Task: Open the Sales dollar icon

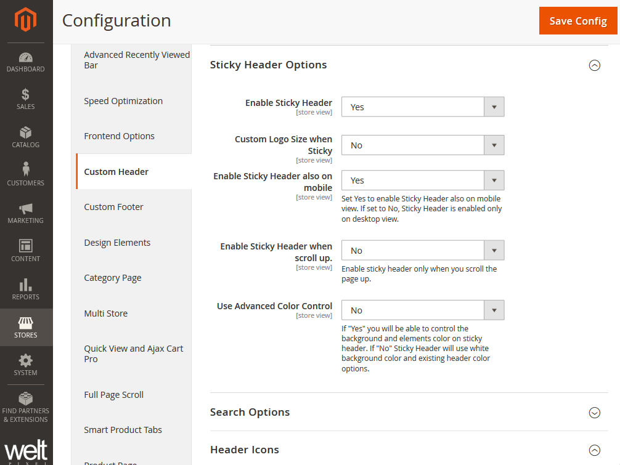Action: click(x=26, y=95)
